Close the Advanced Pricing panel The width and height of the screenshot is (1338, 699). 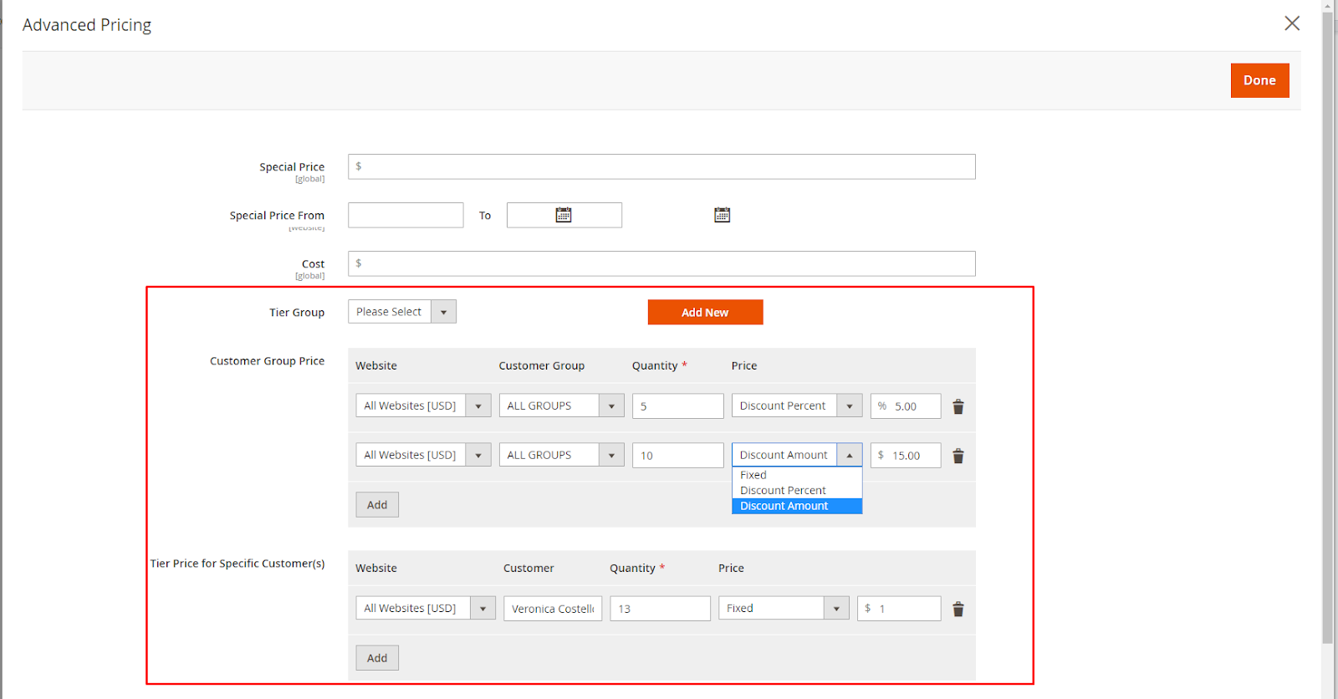click(1291, 23)
